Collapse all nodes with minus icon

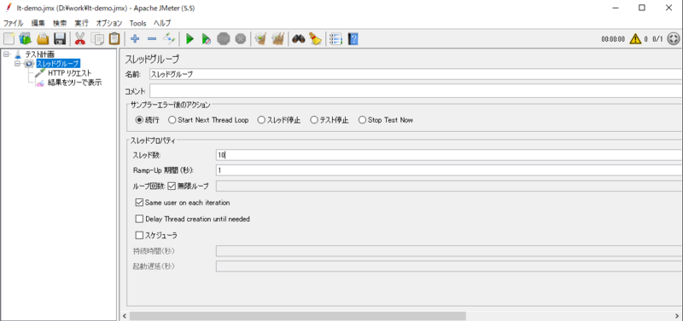152,39
